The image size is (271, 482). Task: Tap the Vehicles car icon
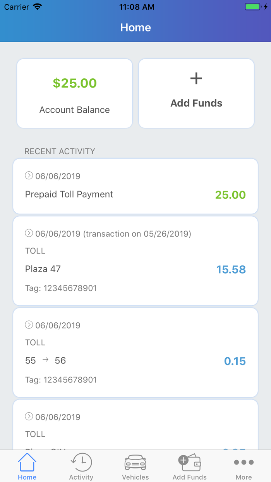tap(135, 462)
